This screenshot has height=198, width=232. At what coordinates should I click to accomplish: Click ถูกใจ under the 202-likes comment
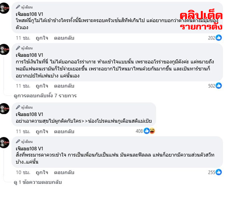(x=42, y=38)
